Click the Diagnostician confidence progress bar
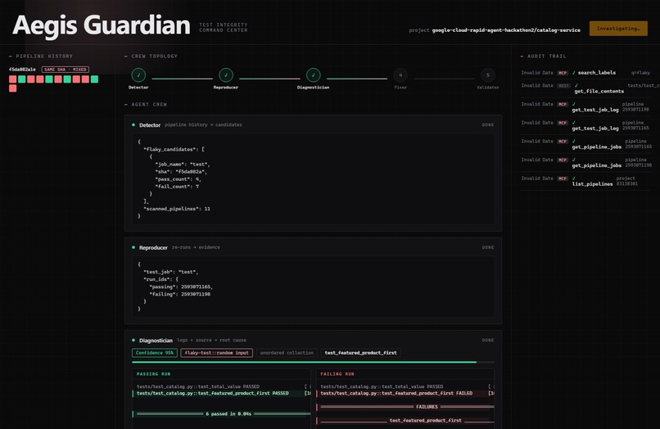Screen dimensions: 660x429 click(313, 362)
